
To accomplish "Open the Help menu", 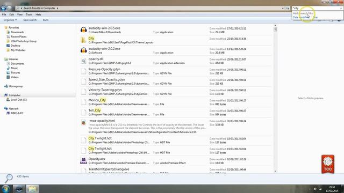I will click(38, 14).
